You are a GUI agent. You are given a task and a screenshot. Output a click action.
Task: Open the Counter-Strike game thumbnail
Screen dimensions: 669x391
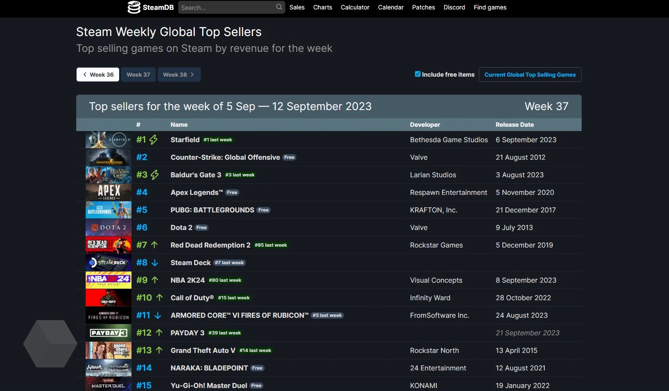(x=108, y=157)
